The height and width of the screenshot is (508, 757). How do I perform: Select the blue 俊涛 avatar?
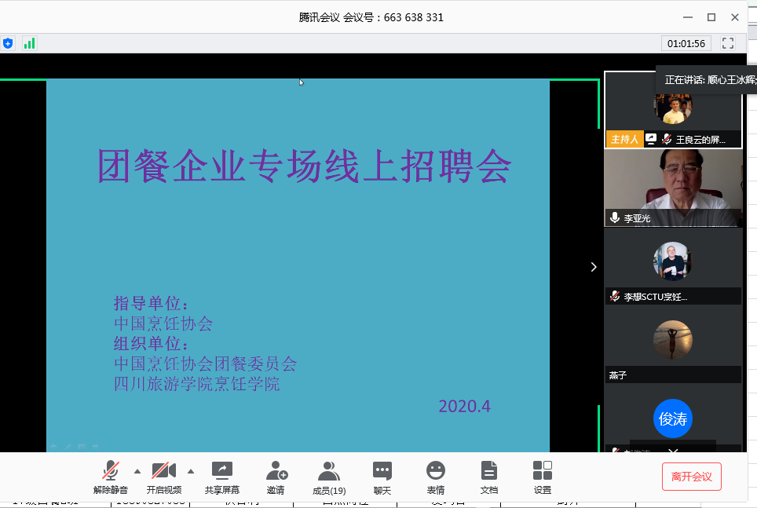coord(673,418)
